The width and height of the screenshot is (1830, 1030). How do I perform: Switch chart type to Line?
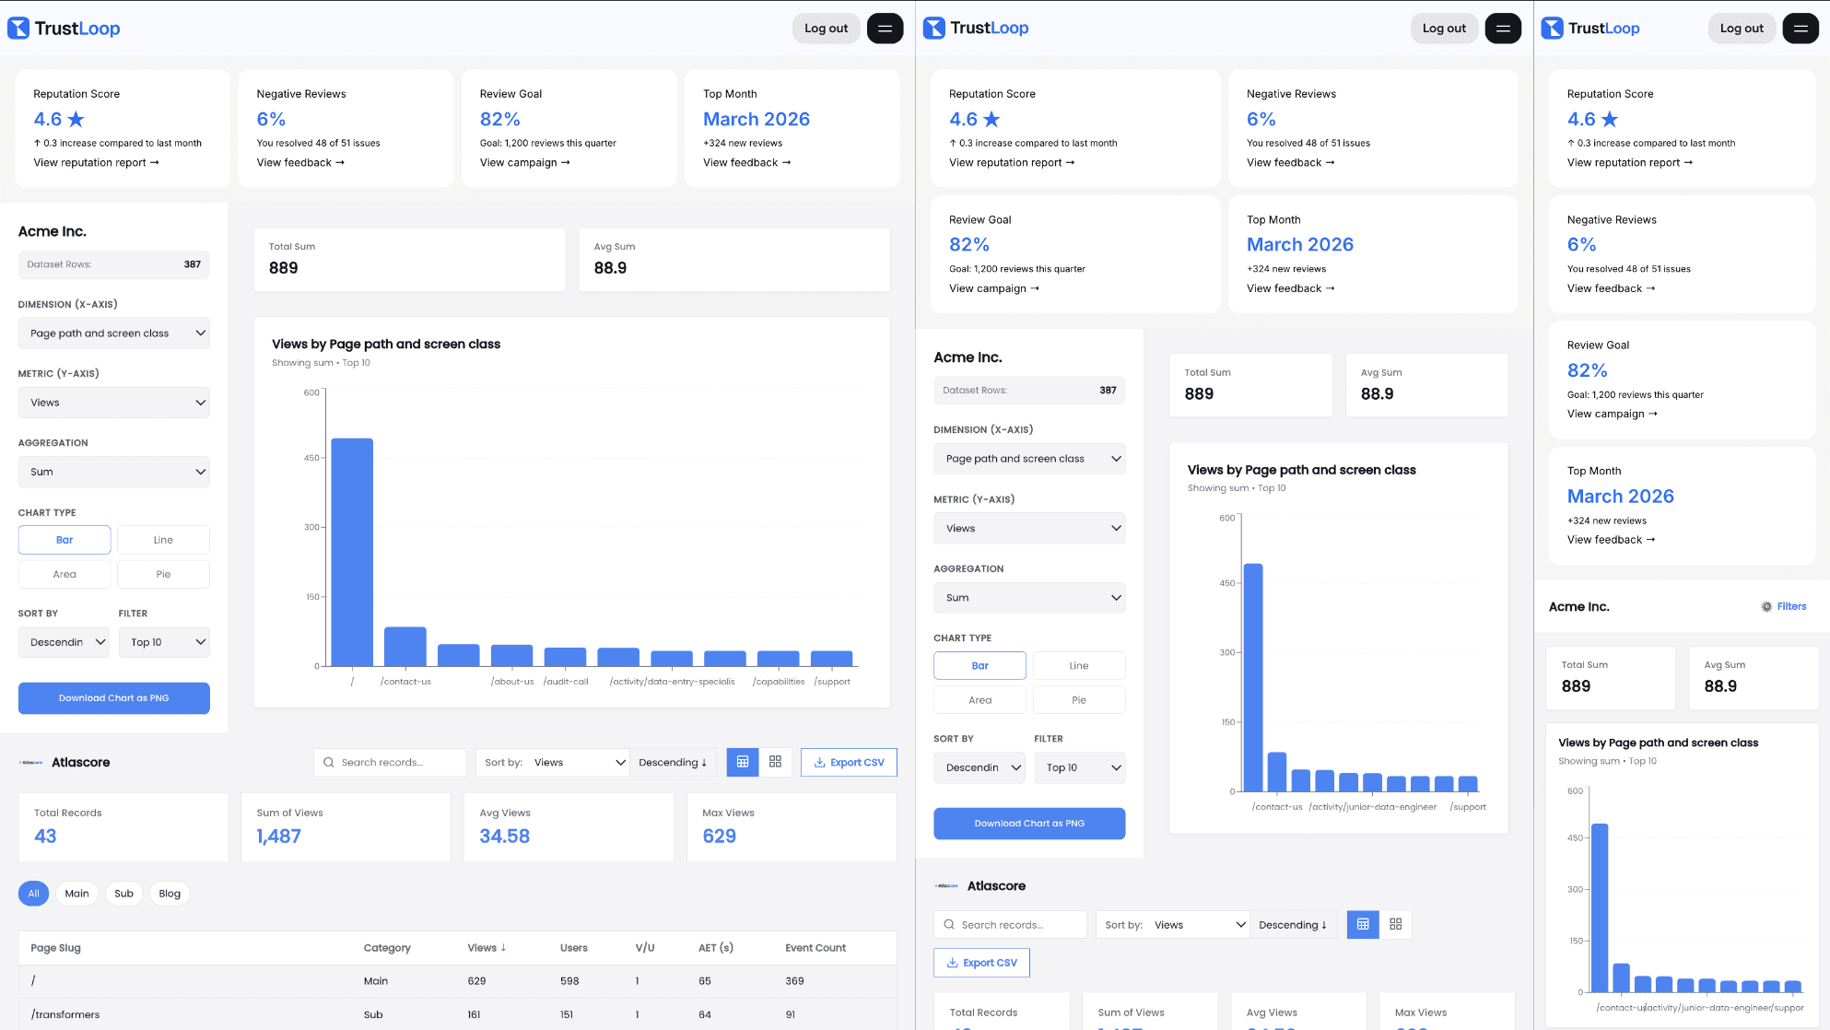tap(163, 539)
